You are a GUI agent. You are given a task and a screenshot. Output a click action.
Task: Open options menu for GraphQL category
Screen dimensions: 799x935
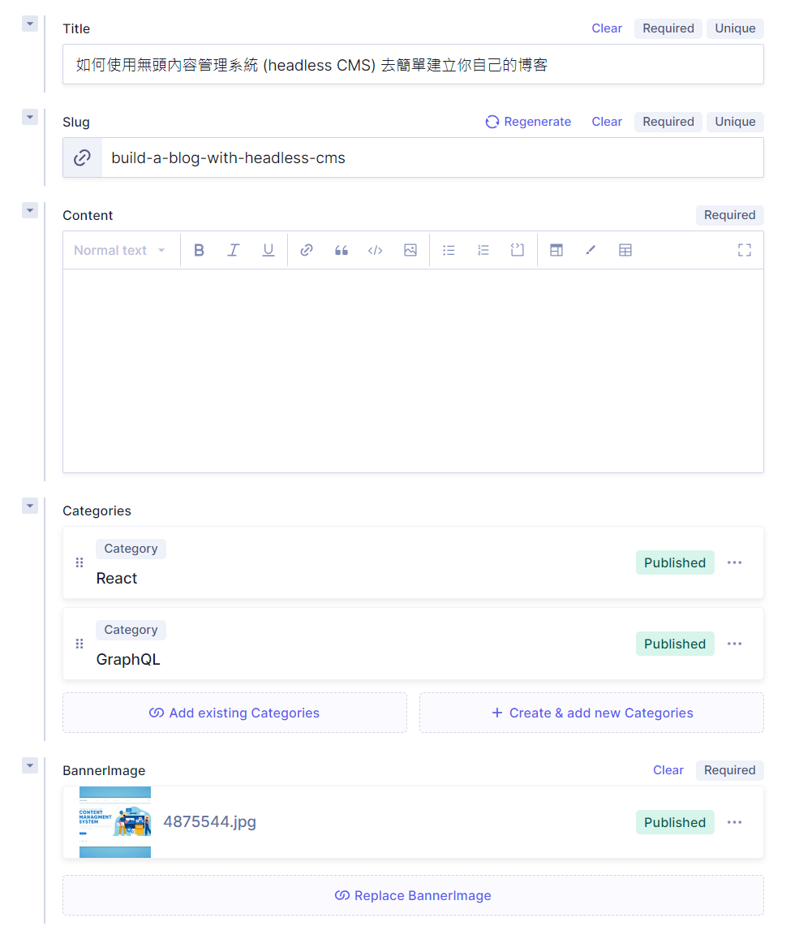coord(734,644)
